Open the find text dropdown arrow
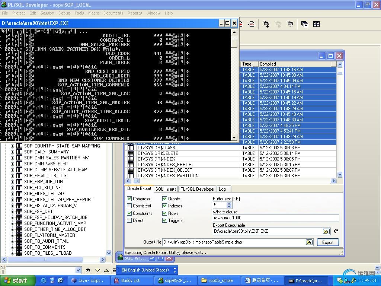Screen dimensions: 381x286 click(78, 270)
